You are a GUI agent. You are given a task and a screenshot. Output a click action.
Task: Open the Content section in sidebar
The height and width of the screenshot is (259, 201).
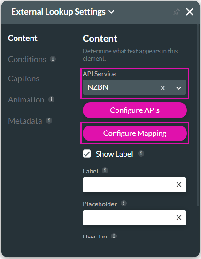(23, 38)
